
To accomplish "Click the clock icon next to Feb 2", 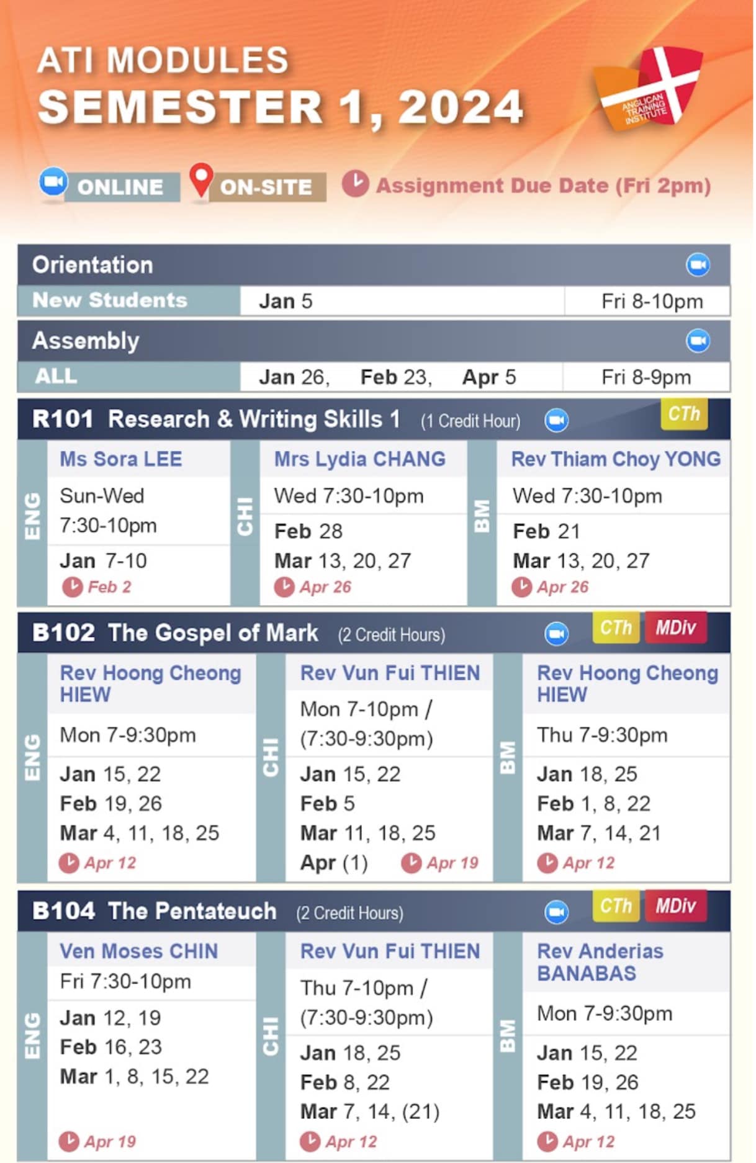I will (73, 586).
